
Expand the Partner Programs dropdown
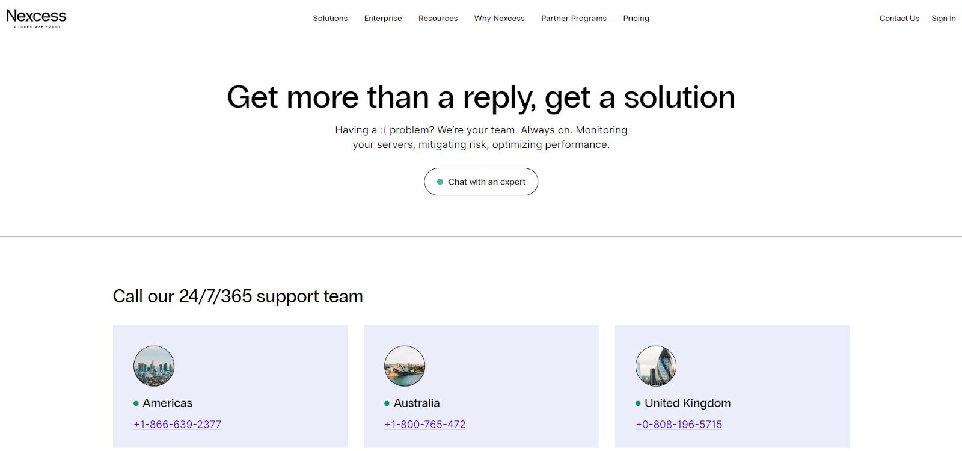(x=574, y=18)
